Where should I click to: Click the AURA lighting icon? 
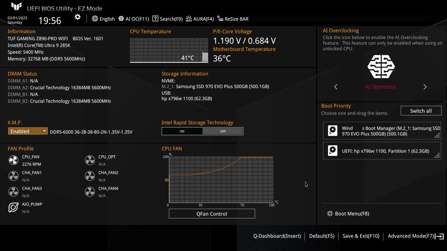(x=189, y=19)
